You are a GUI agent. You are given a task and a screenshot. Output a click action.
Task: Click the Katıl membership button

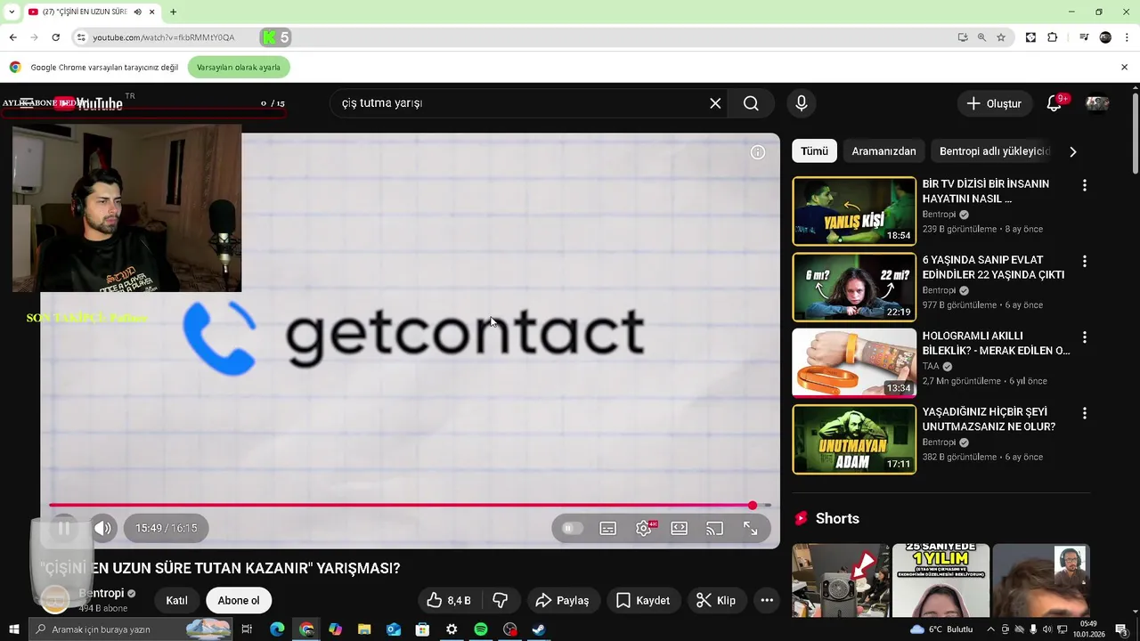click(176, 600)
